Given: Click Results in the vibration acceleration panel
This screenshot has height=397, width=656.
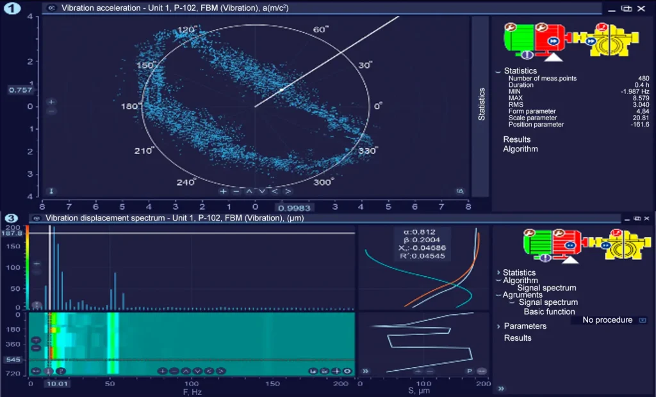Looking at the screenshot, I should (x=516, y=139).
